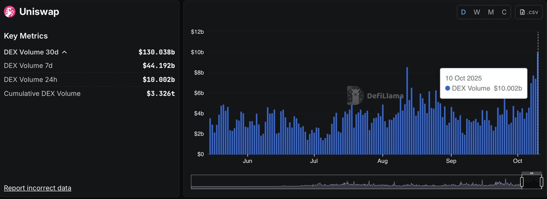Click the $4b y-axis label

point(199,113)
